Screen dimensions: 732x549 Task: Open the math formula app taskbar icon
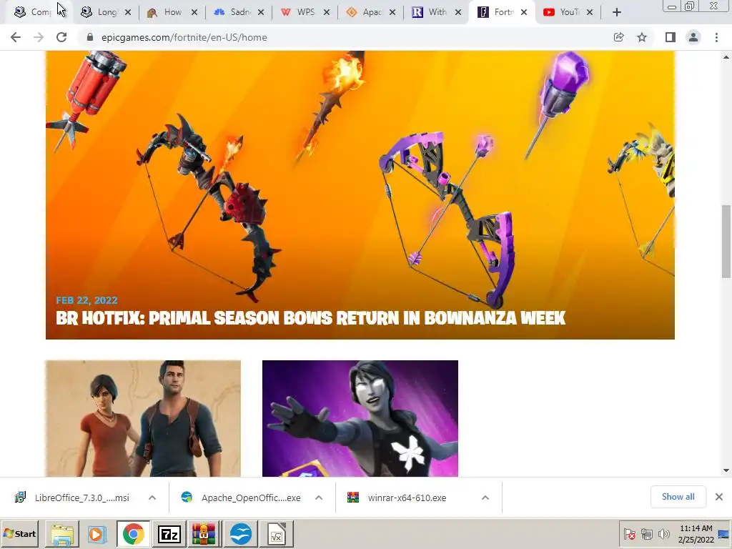(x=277, y=534)
